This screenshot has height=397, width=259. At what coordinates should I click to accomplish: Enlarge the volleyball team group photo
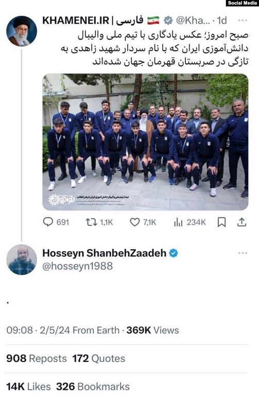coord(145,142)
